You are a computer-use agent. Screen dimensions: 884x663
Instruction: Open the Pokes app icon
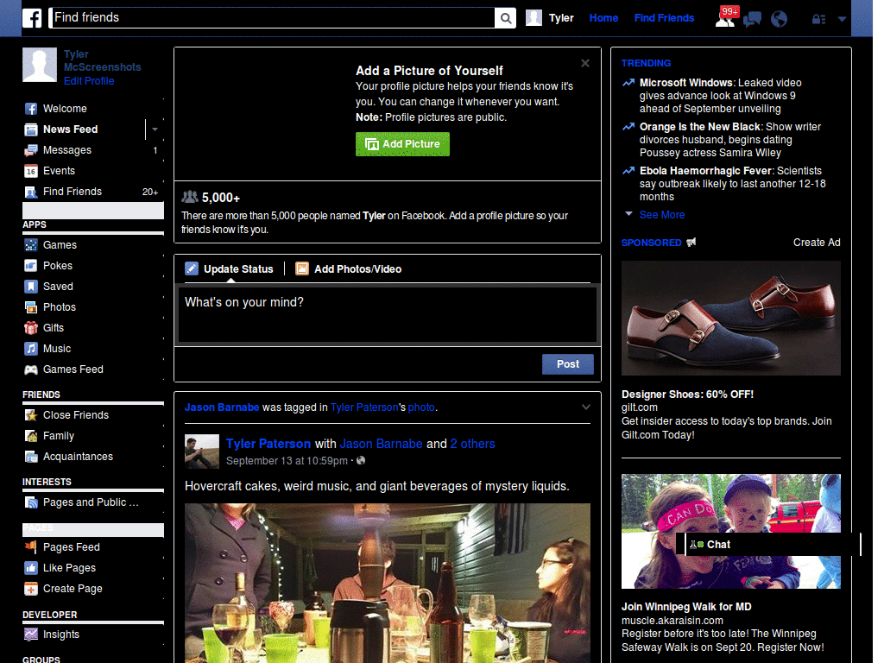(31, 266)
